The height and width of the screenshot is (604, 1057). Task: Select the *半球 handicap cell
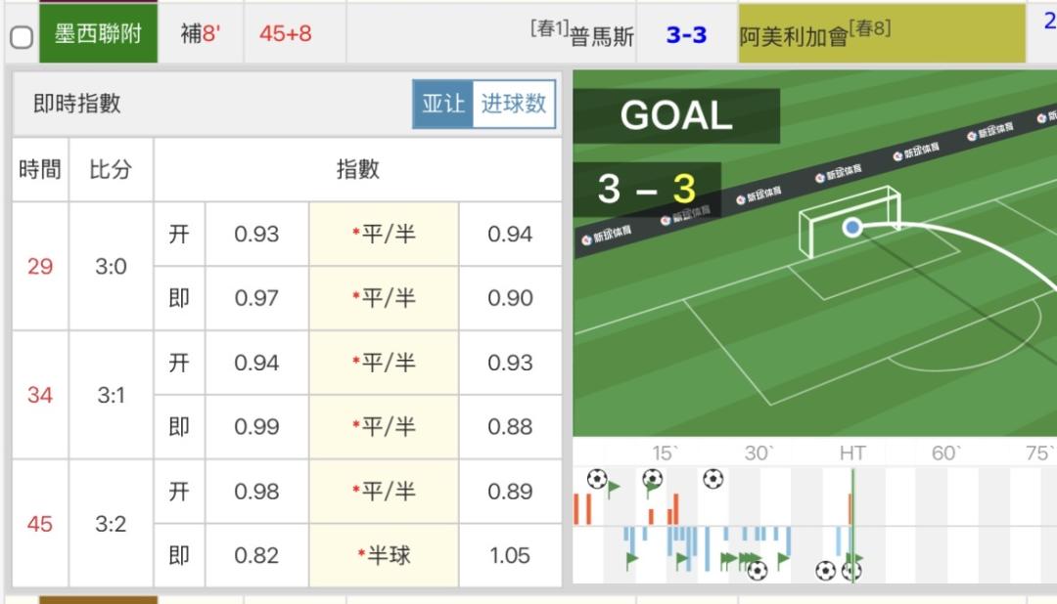click(x=385, y=555)
